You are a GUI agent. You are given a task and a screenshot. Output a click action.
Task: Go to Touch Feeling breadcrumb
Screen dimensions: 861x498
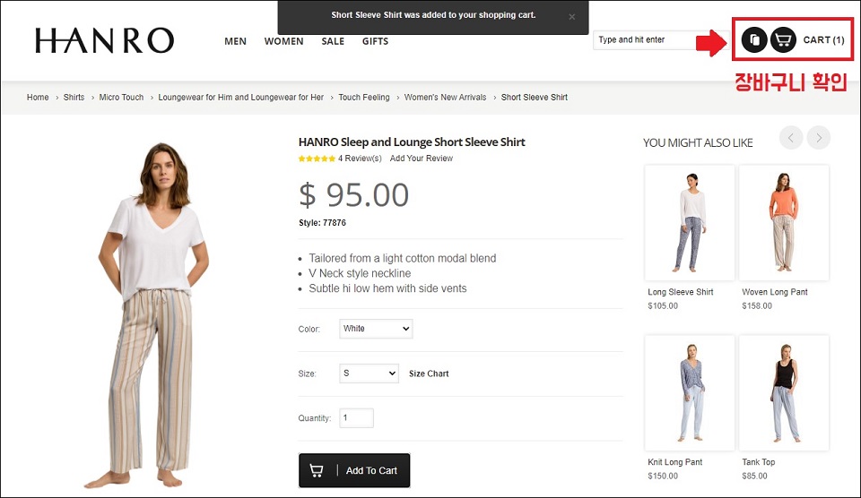[364, 97]
